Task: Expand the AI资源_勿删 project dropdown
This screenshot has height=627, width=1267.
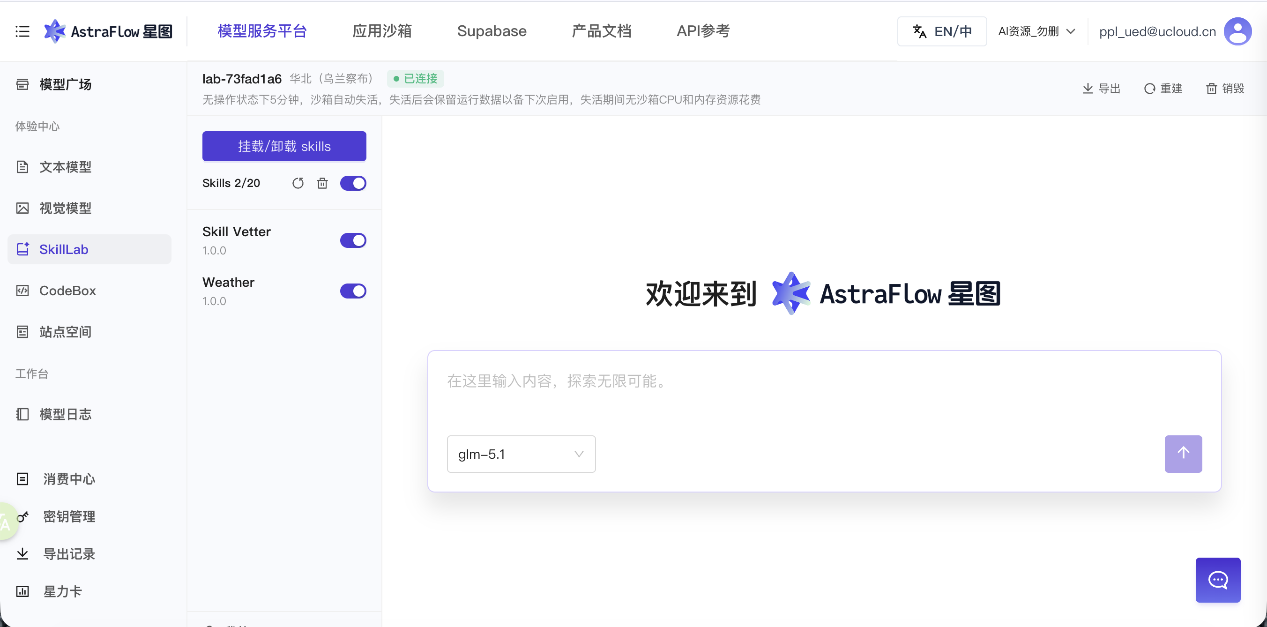Action: click(x=1036, y=31)
